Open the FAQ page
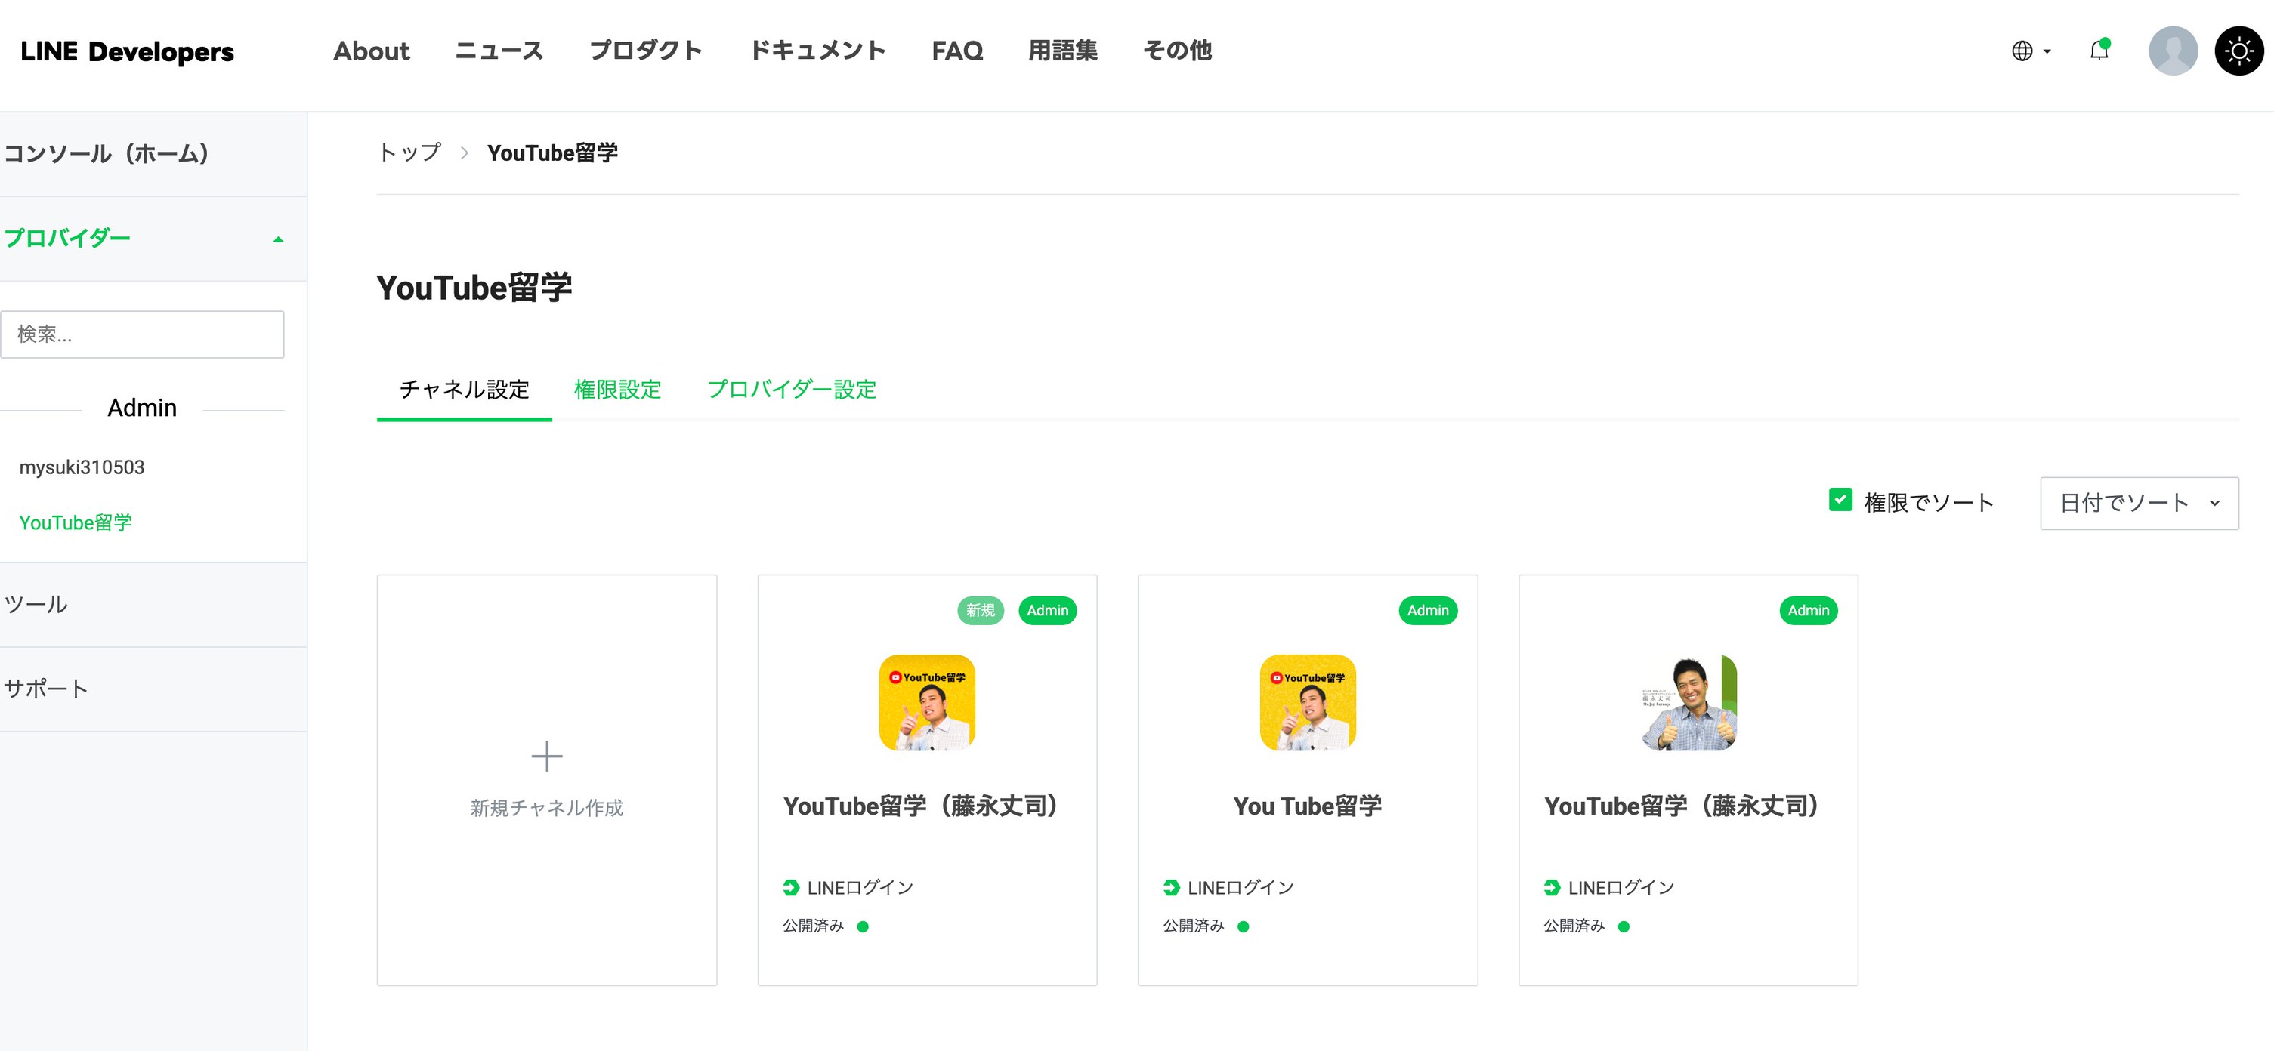This screenshot has height=1051, width=2274. tap(957, 51)
